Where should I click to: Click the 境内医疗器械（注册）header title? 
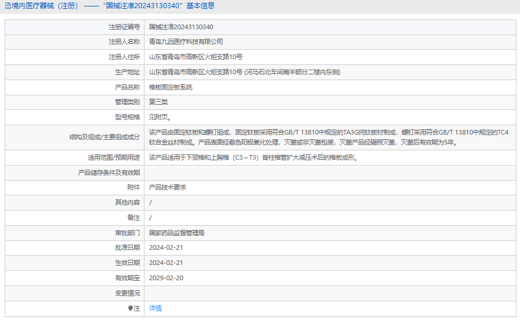point(44,6)
